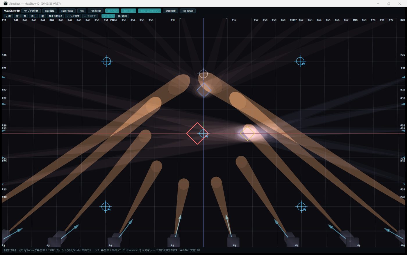Switch to the 右 right view

pos(25,16)
